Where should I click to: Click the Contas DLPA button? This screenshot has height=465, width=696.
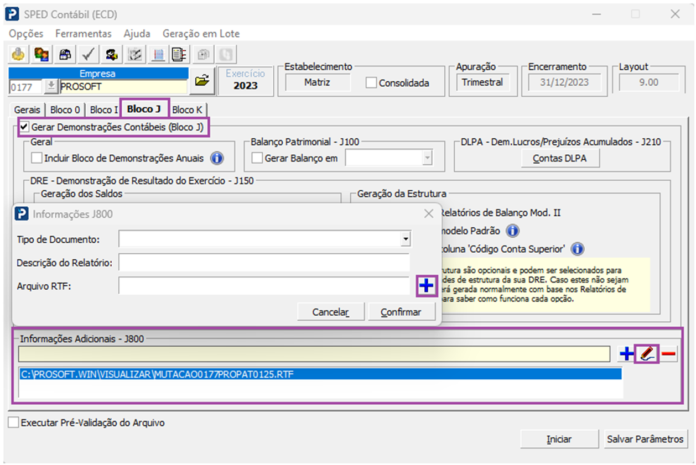[x=559, y=159]
